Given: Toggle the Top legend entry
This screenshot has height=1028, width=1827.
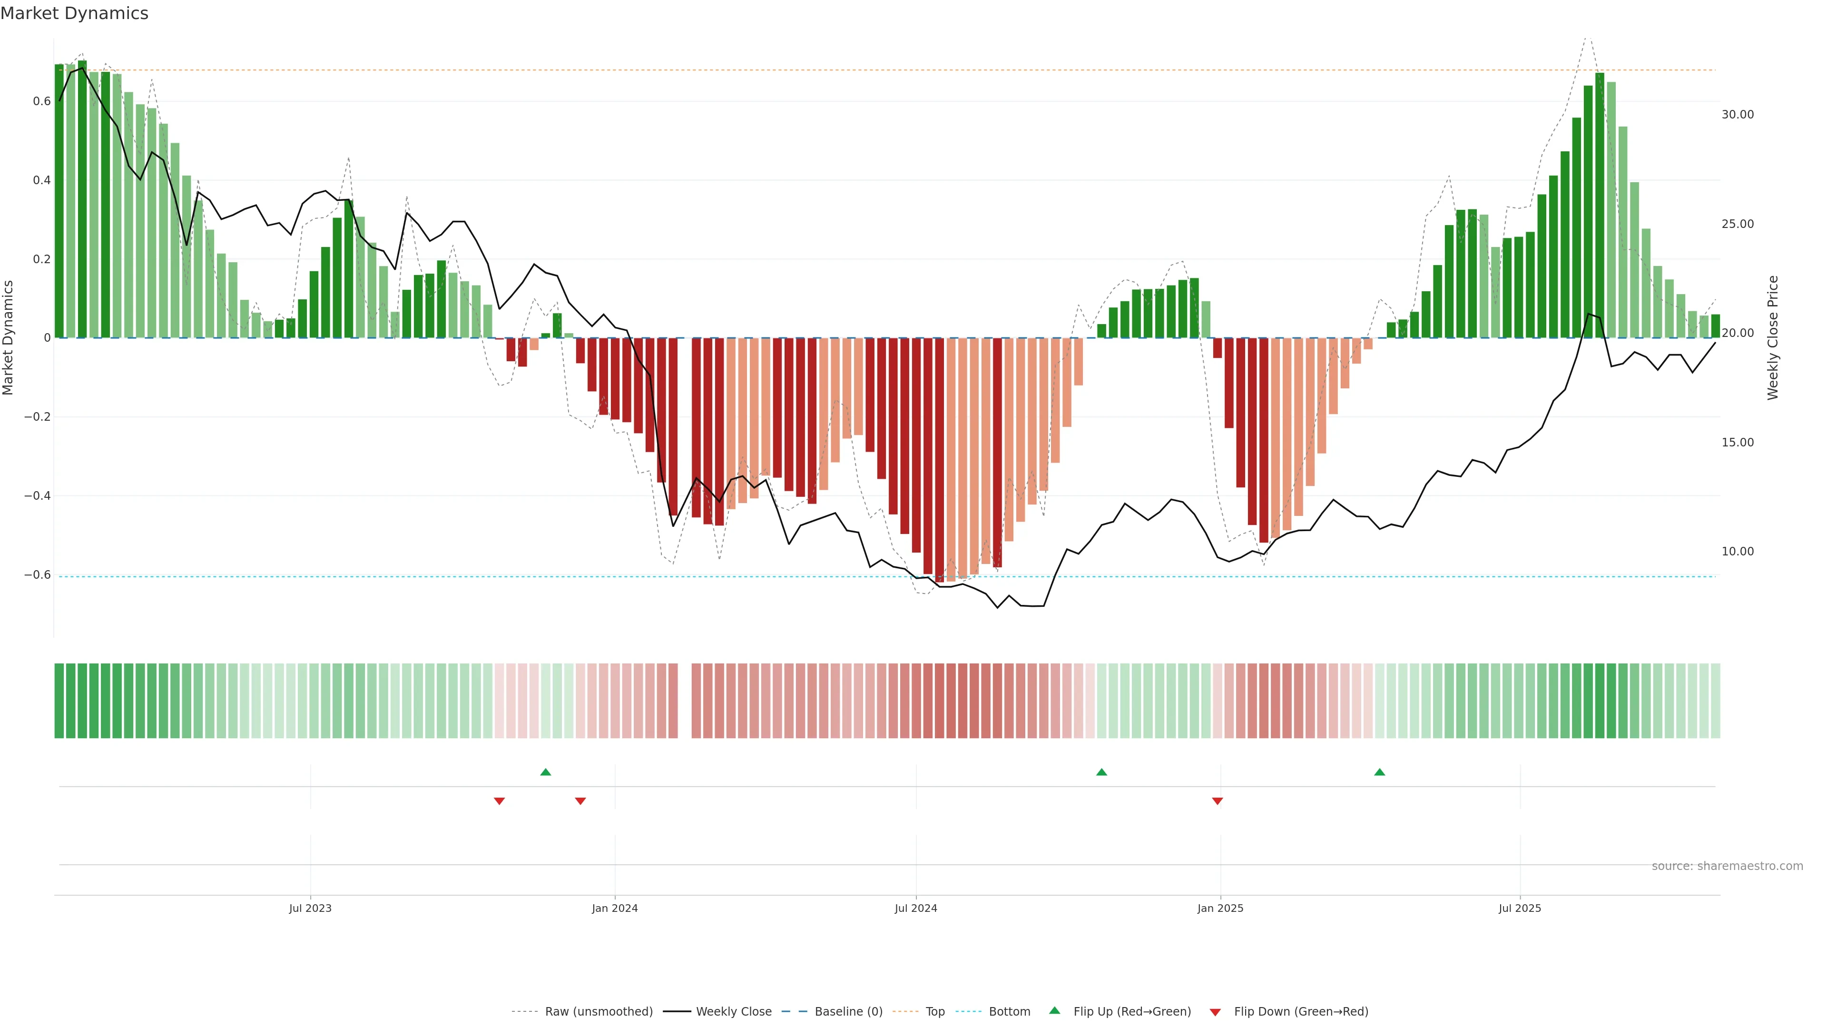Looking at the screenshot, I should point(935,1012).
